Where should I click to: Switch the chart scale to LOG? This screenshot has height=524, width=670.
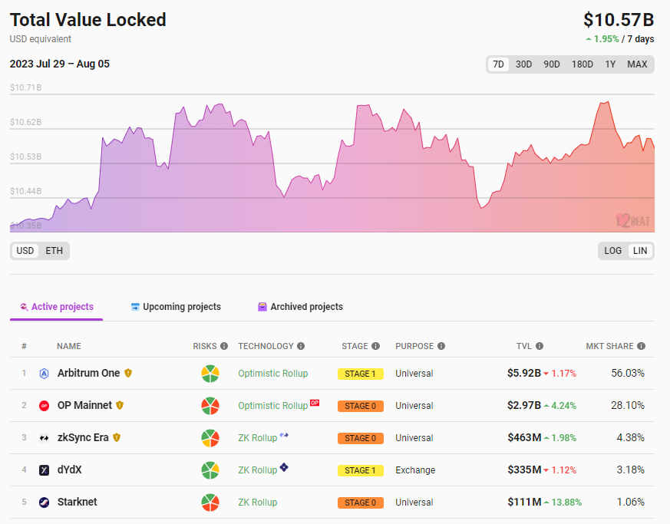click(613, 251)
